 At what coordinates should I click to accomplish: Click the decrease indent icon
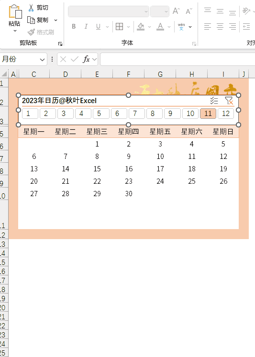click(246, 27)
